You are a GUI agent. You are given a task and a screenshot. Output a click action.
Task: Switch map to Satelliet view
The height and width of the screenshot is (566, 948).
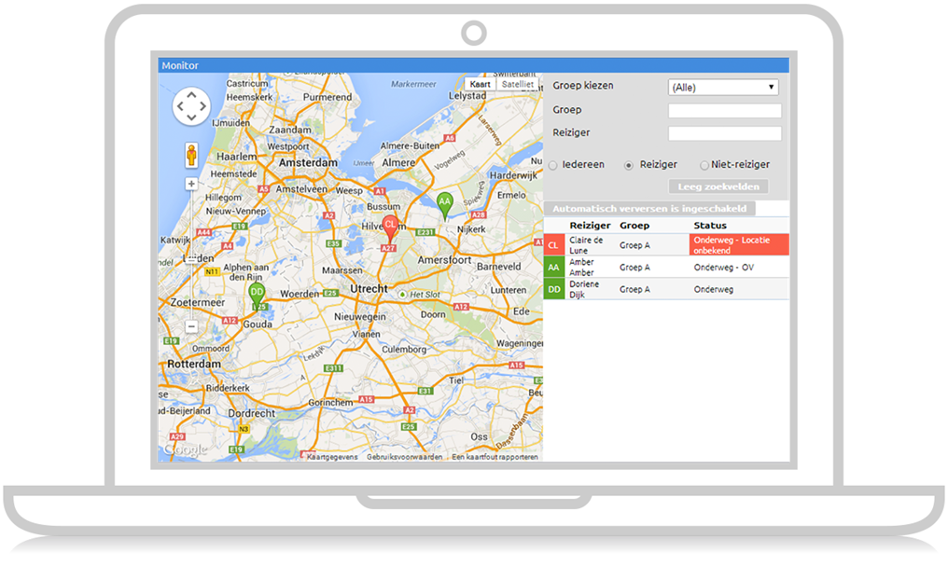coord(517,84)
